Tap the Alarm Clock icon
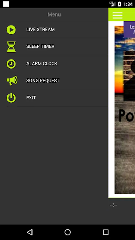The height and width of the screenshot is (240, 135). pos(11,64)
